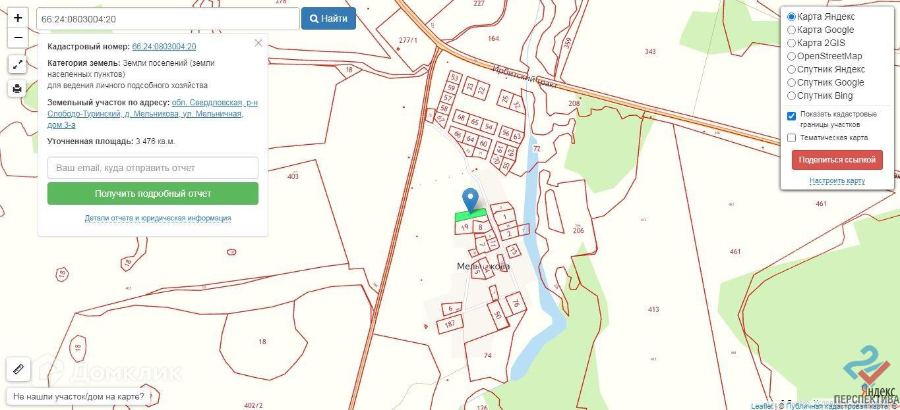Enable Тематическая карта checkbox
900x410 pixels.
792,138
